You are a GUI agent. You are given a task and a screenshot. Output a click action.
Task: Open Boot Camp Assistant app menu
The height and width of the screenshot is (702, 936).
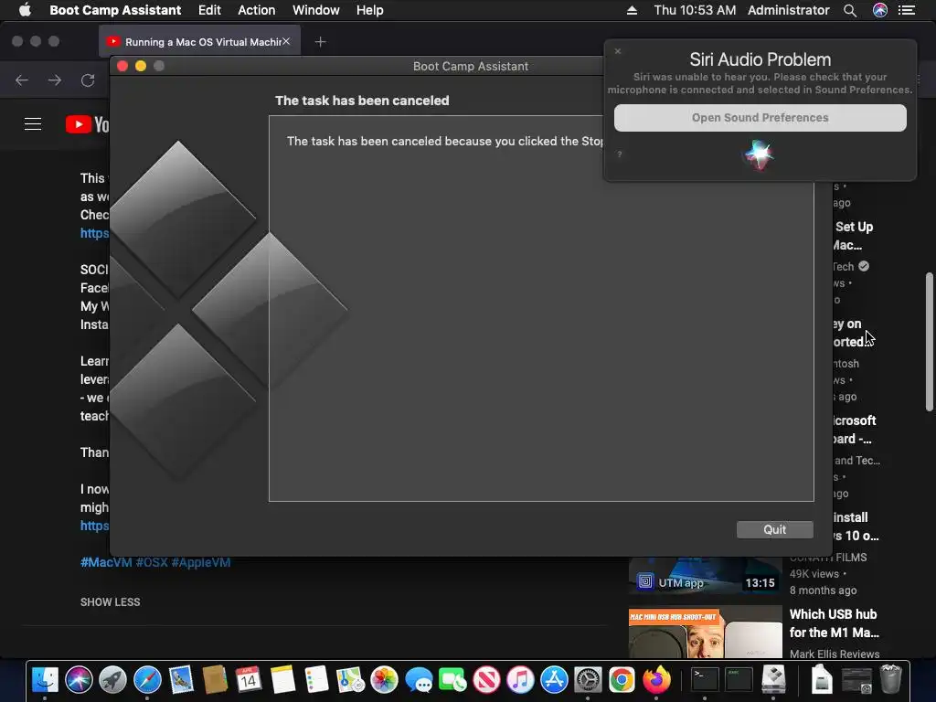tap(115, 10)
